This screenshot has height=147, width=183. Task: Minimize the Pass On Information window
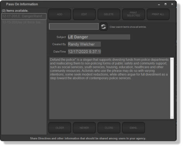[159, 4]
